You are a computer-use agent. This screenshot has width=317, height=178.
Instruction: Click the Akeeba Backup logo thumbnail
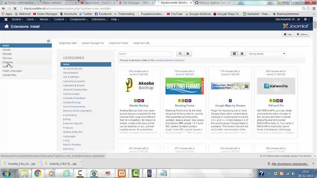point(139,85)
